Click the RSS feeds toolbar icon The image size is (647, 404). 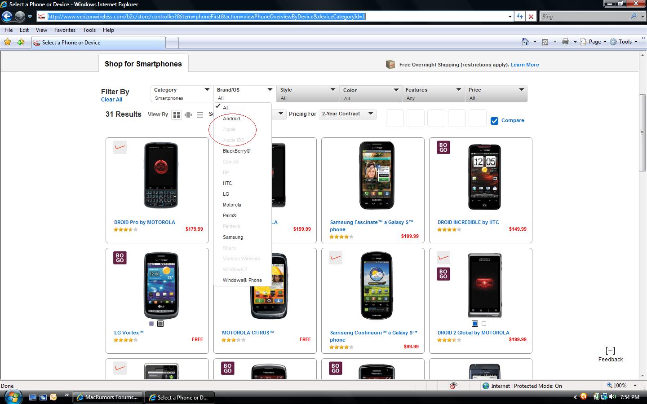click(x=545, y=42)
